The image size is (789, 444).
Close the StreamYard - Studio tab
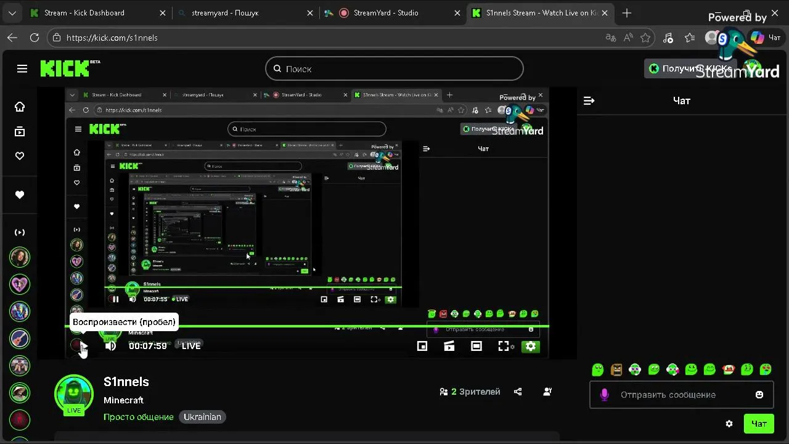tap(457, 13)
